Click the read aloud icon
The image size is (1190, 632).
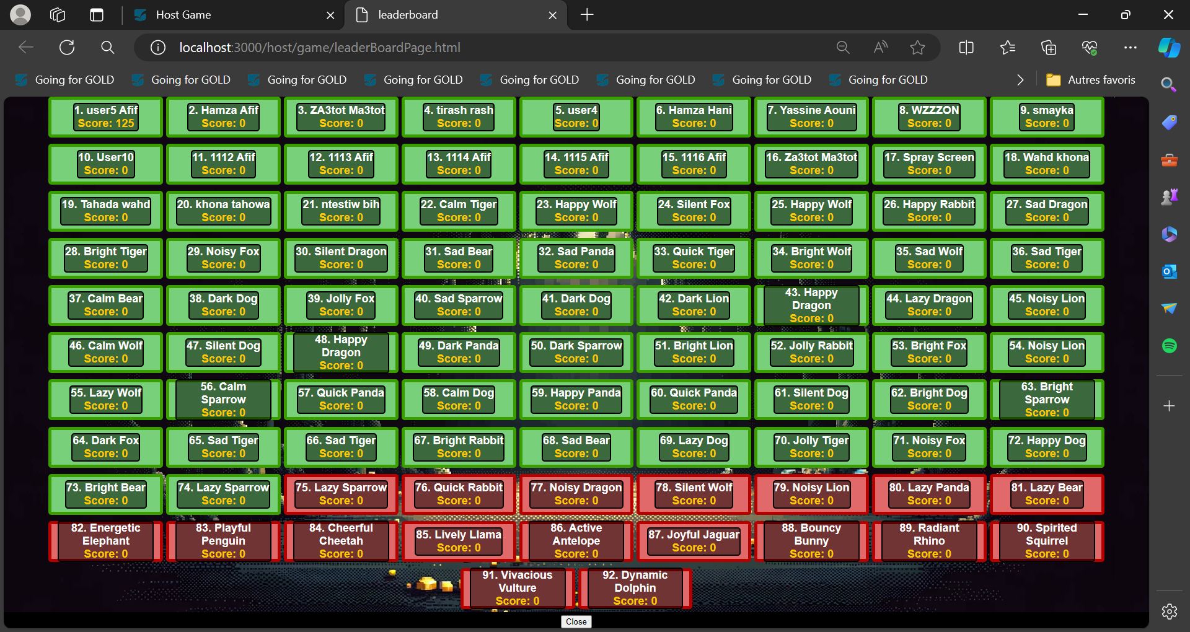(x=880, y=48)
